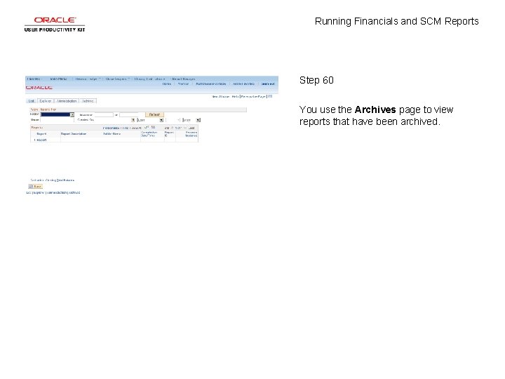Click the bottom Archives link
This screenshot has width=505, height=379.
74,192
